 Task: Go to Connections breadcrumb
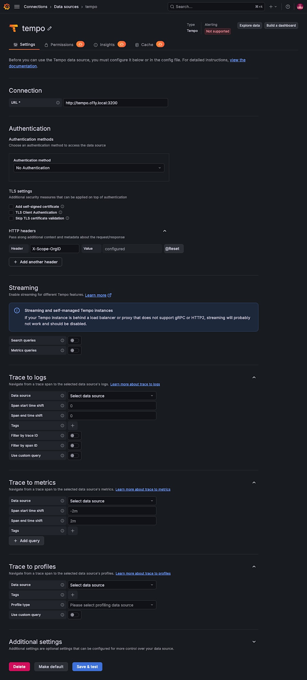coord(35,6)
